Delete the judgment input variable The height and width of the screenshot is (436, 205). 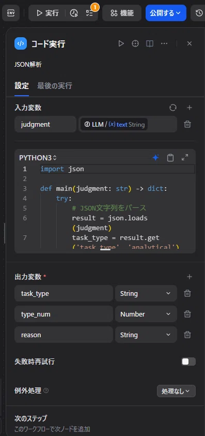[187, 124]
